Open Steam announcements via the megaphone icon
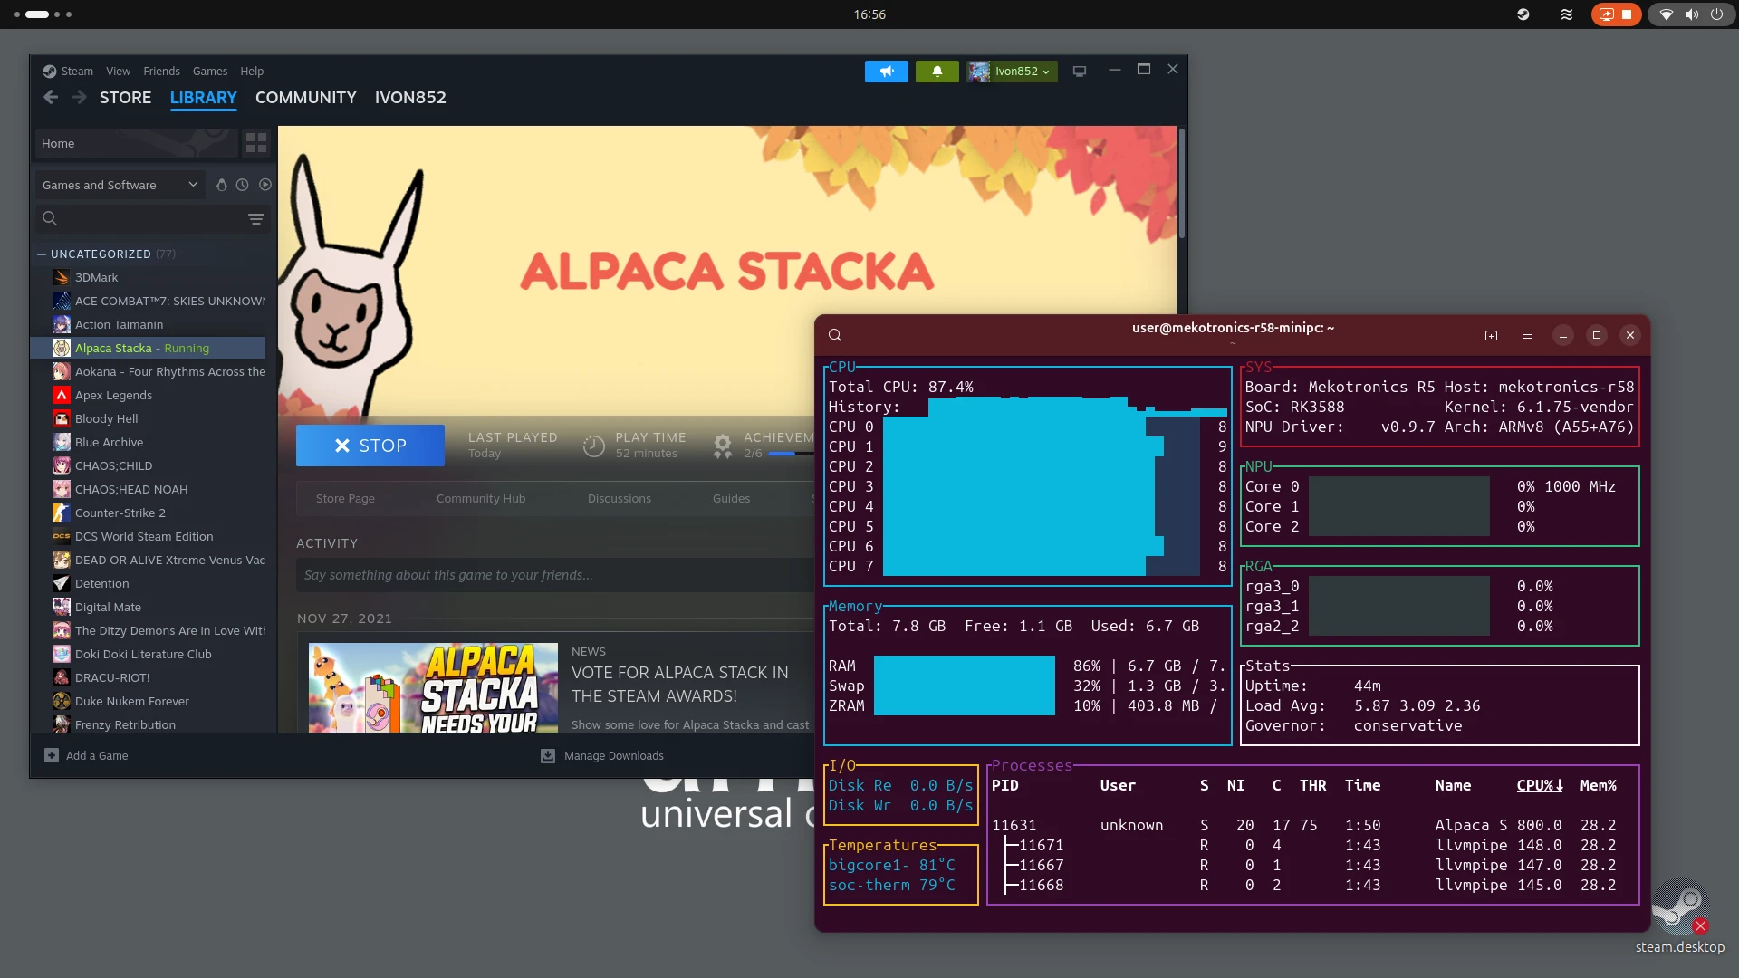This screenshot has height=978, width=1739. 886,71
